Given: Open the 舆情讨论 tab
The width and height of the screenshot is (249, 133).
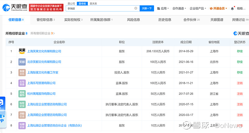Looking at the screenshot, I should point(240,20).
